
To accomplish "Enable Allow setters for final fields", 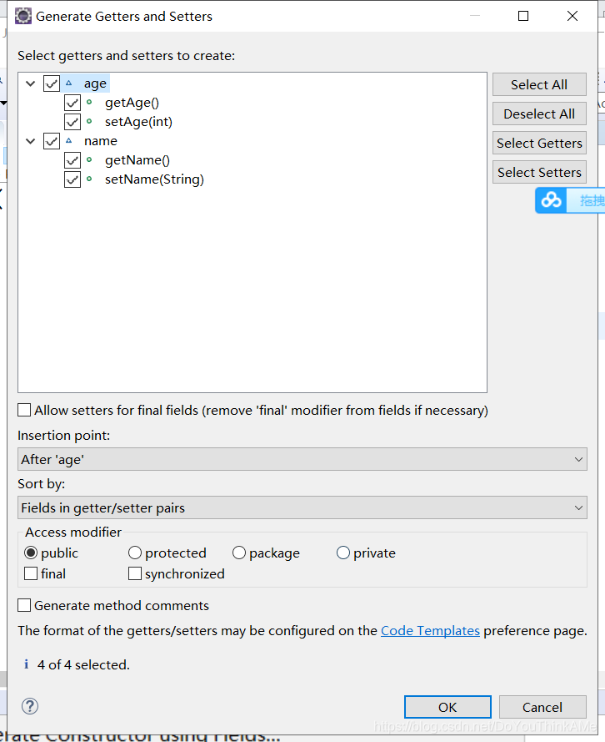I will [x=24, y=410].
